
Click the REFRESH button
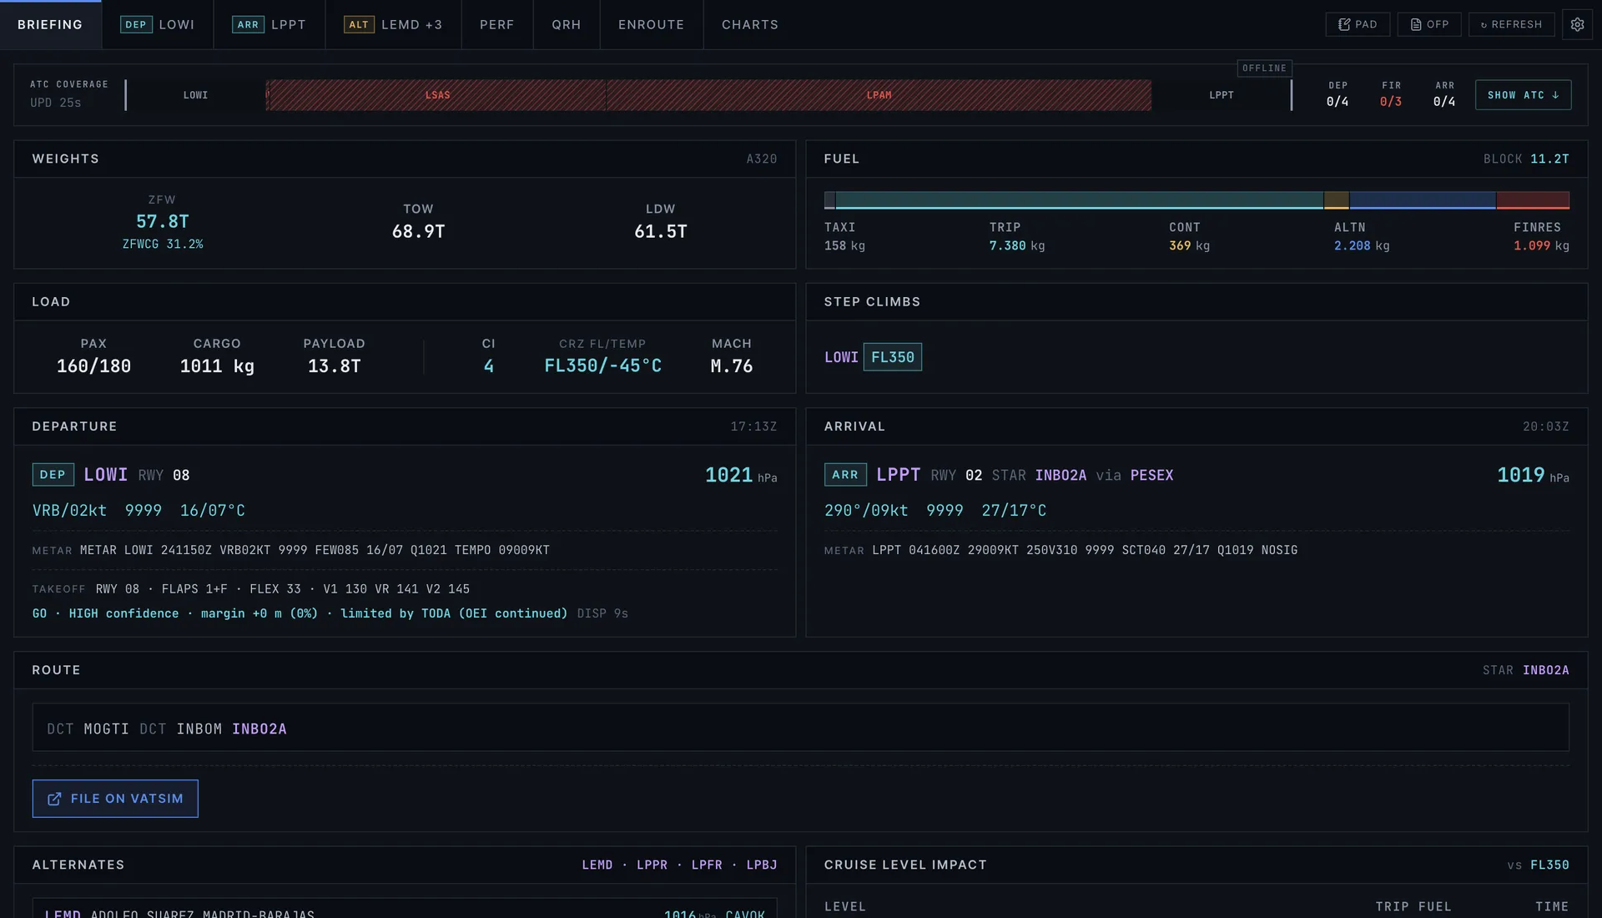(x=1511, y=24)
